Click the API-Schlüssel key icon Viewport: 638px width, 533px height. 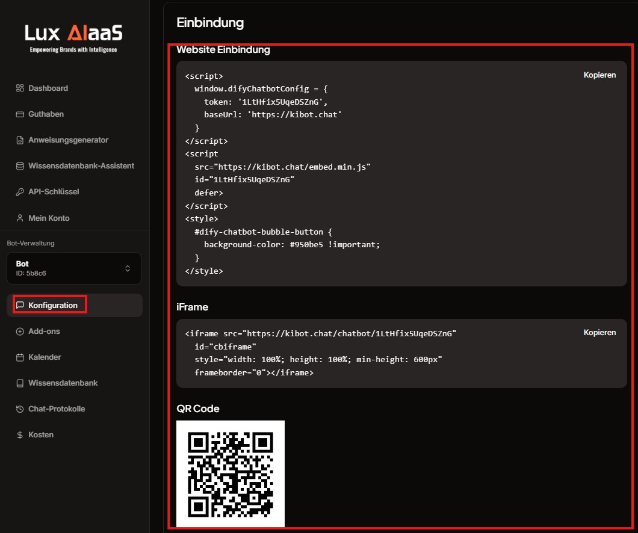pos(19,192)
